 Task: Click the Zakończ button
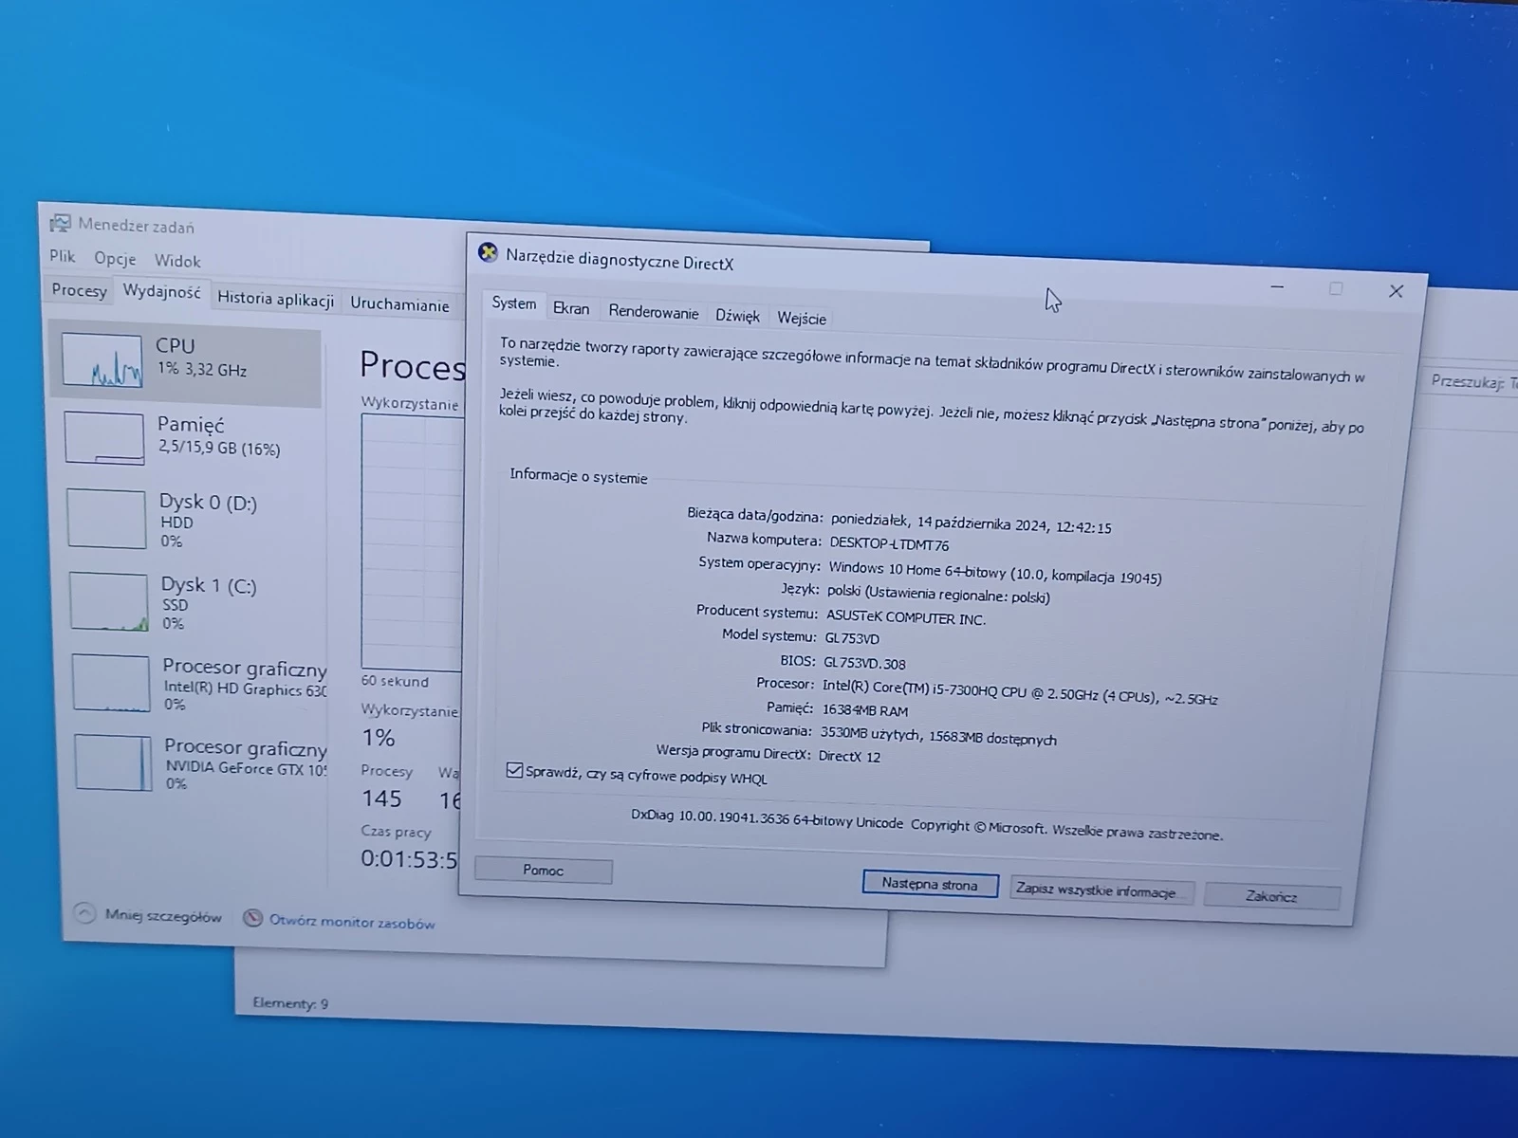(1271, 896)
